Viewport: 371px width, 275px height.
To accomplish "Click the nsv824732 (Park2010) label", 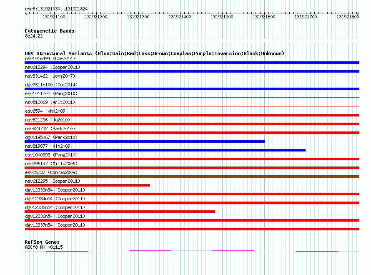I will click(50, 129).
